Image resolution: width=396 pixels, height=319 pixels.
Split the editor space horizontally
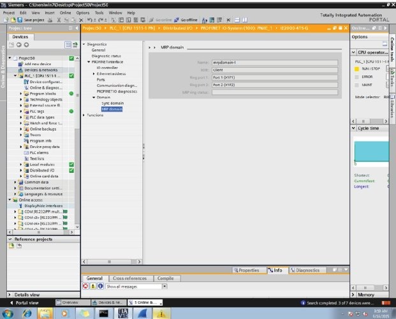click(237, 20)
